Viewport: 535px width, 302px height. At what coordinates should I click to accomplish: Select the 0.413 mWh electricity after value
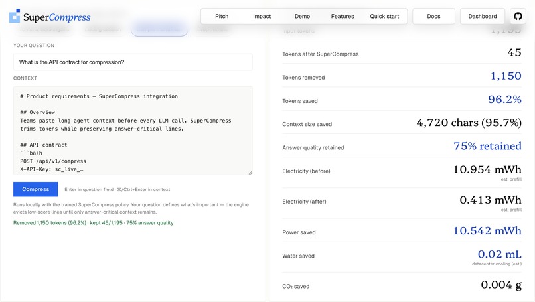pos(491,200)
